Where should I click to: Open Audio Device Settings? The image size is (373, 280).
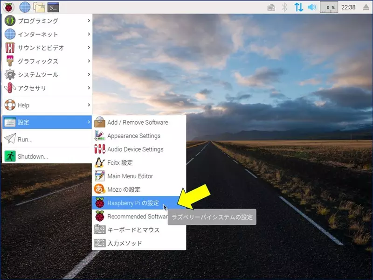coord(139,149)
